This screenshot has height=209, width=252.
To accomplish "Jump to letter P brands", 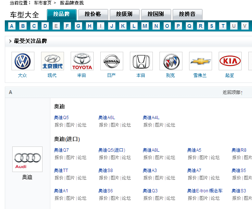I will tap(178, 26).
